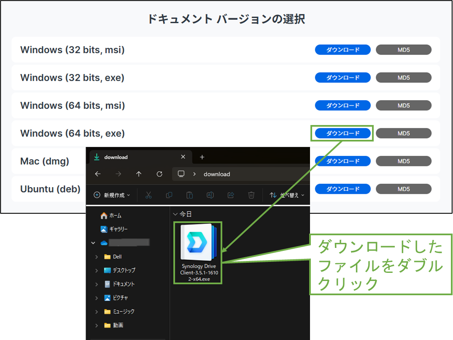This screenshot has height=340, width=453.
Task: Expand the address bar path chevron
Action: [x=194, y=174]
